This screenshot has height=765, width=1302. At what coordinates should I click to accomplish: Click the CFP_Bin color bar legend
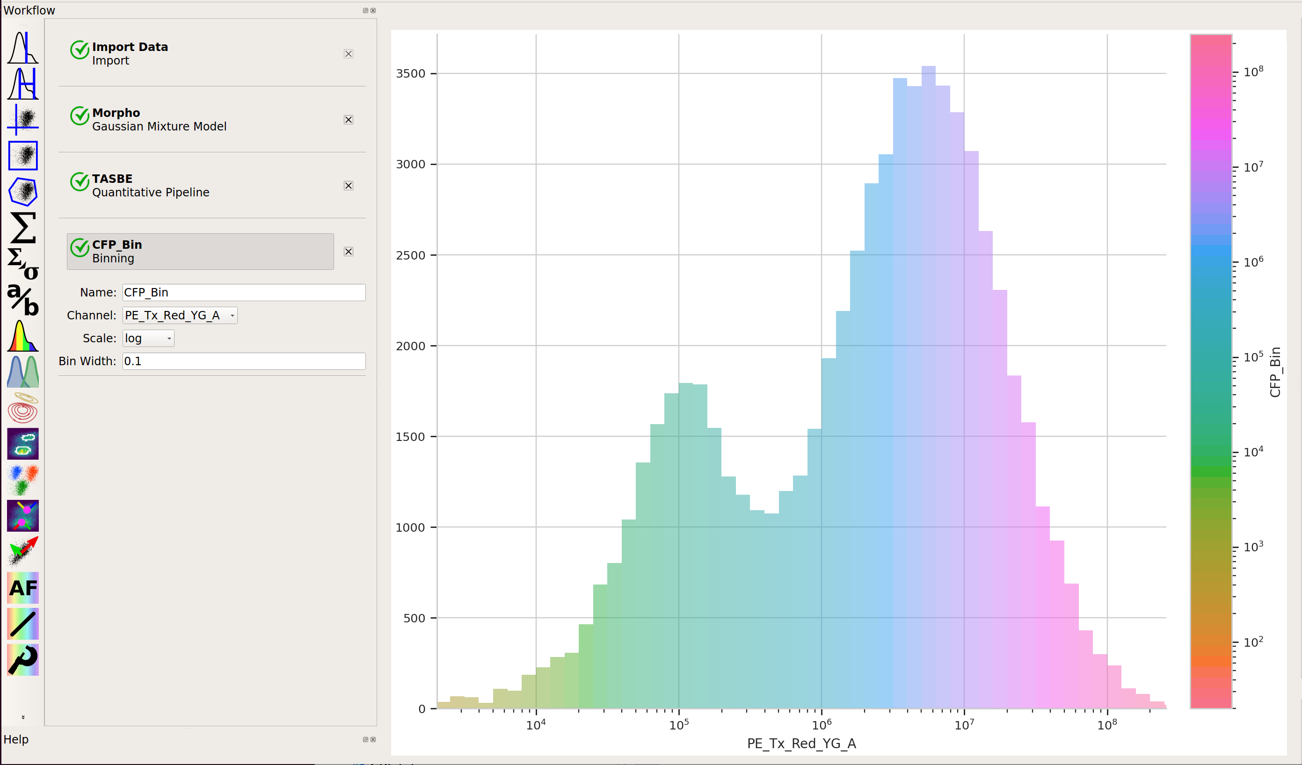pos(1211,371)
